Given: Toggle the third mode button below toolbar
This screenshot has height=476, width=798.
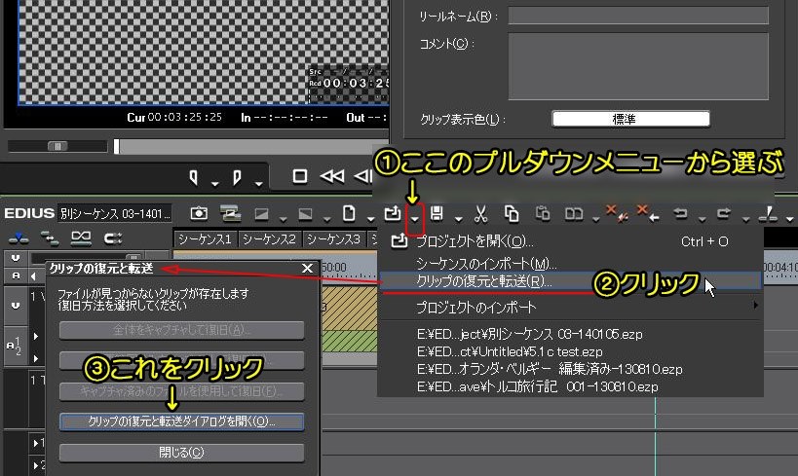Looking at the screenshot, I should (x=81, y=238).
